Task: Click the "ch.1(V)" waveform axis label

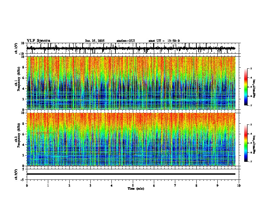Action: click(x=16, y=48)
